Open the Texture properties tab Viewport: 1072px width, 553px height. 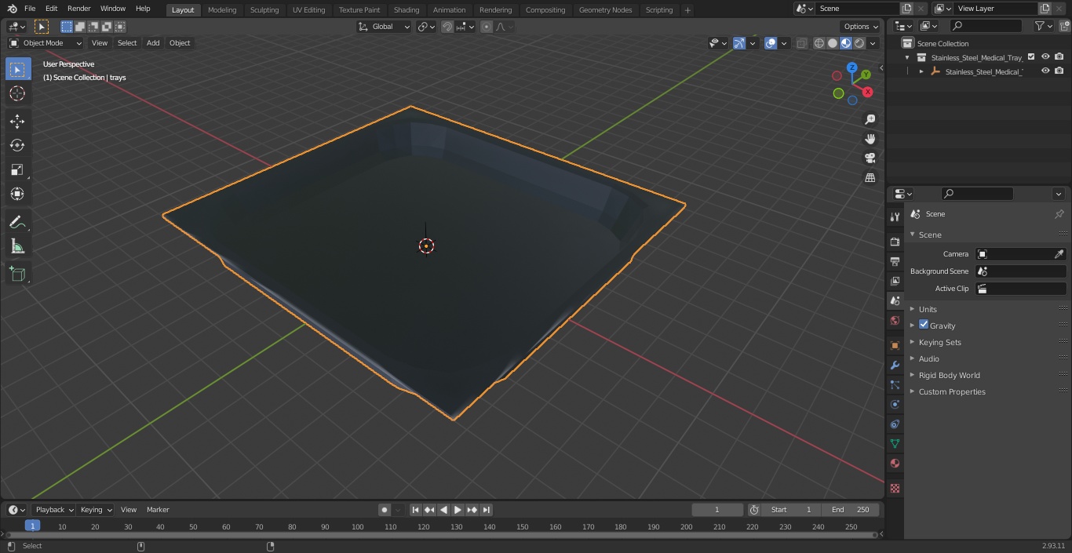[x=895, y=488]
